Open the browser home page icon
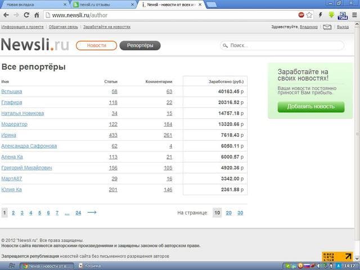Image resolution: width=360 pixels, height=270 pixels. pyautogui.click(x=37, y=15)
